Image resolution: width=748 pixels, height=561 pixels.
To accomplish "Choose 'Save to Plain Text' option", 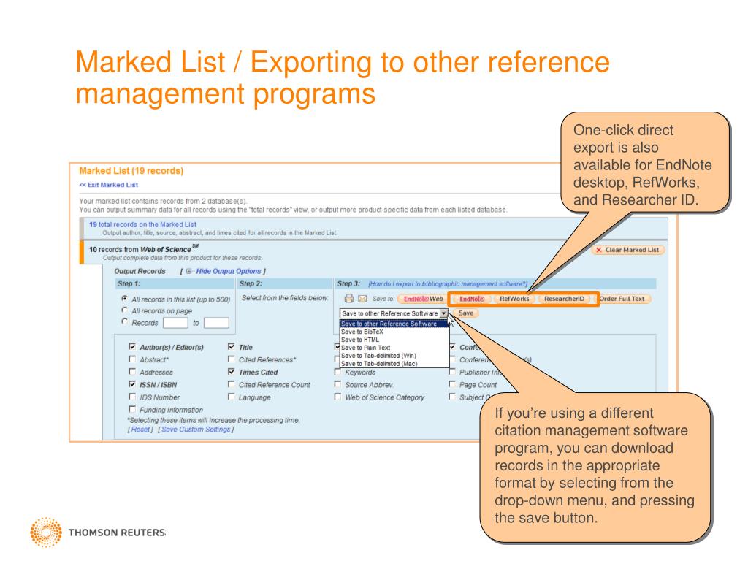I will [x=394, y=348].
